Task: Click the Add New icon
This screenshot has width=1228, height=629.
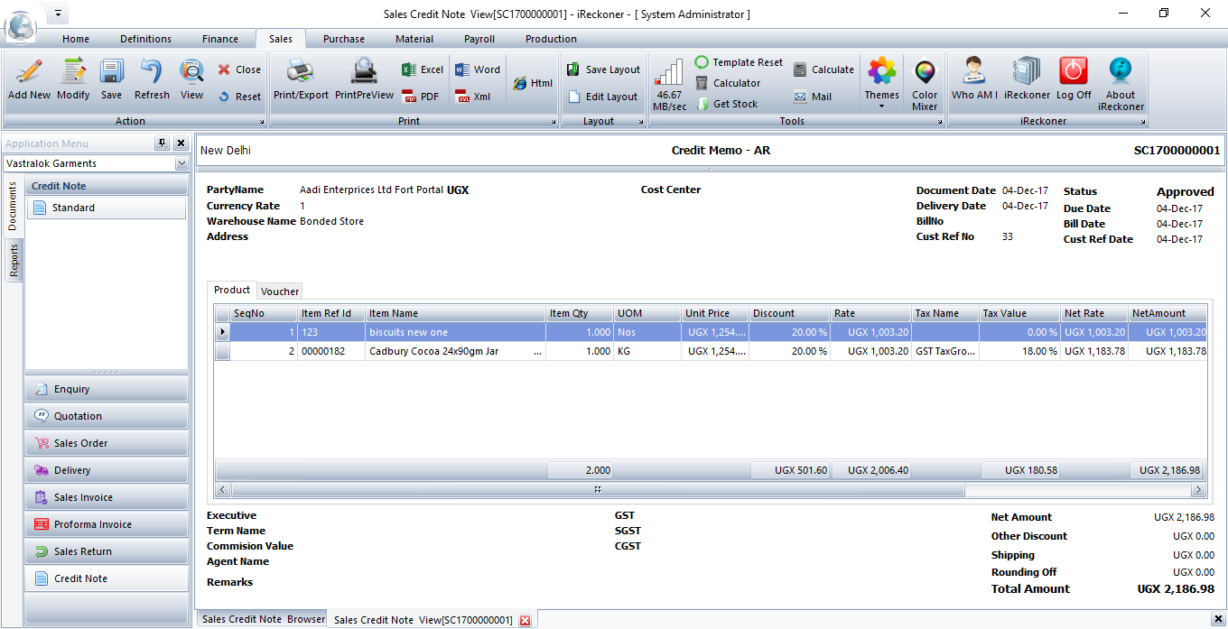Action: pos(29,72)
